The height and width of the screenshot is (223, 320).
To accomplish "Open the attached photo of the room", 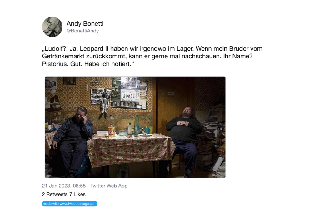I will tap(135, 127).
